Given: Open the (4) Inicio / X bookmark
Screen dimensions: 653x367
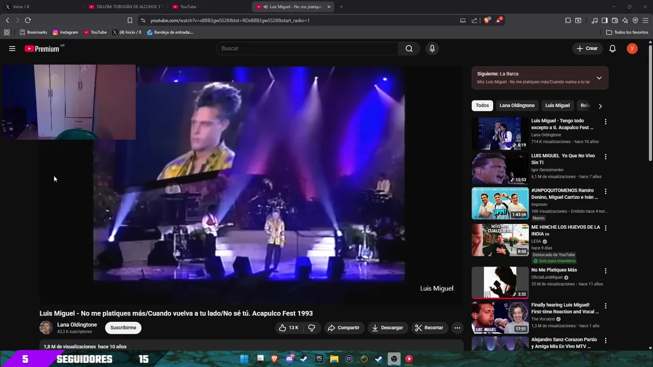Looking at the screenshot, I should coord(127,32).
